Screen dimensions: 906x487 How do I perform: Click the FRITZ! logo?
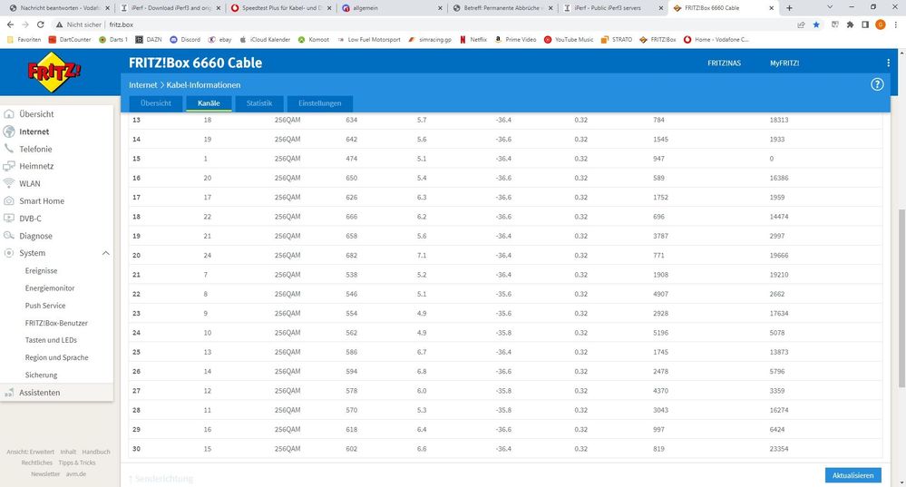(x=54, y=73)
